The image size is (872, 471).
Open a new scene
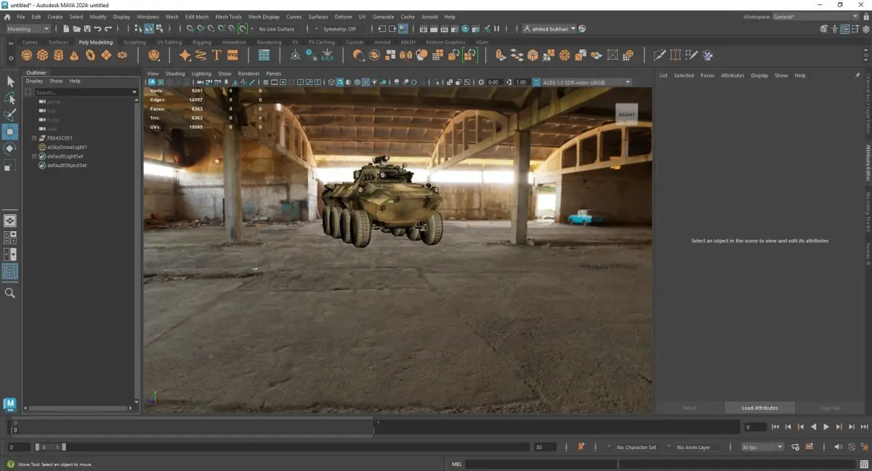pos(66,29)
